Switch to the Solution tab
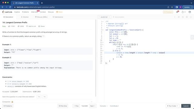The height and width of the screenshot is (109, 194). (x=25, y=17)
